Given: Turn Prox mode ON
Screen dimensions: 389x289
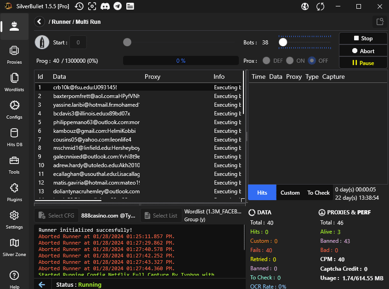Looking at the screenshot, I should click(290, 60).
